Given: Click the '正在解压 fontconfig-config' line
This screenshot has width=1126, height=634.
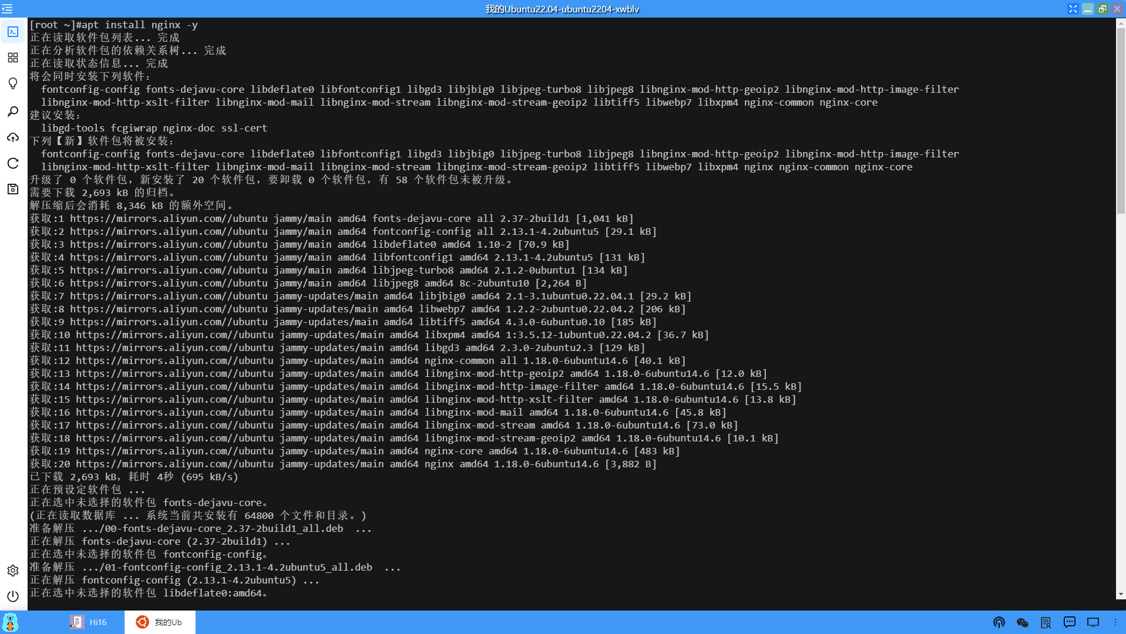Looking at the screenshot, I should [174, 580].
